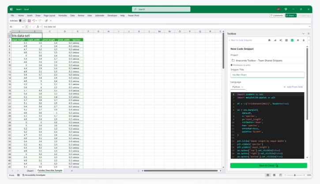Click the Snippet Title input field
Screen dimensions: 320x184
coord(267,75)
